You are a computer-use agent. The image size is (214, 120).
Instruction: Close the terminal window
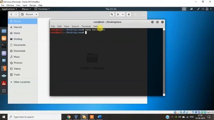click(163, 22)
